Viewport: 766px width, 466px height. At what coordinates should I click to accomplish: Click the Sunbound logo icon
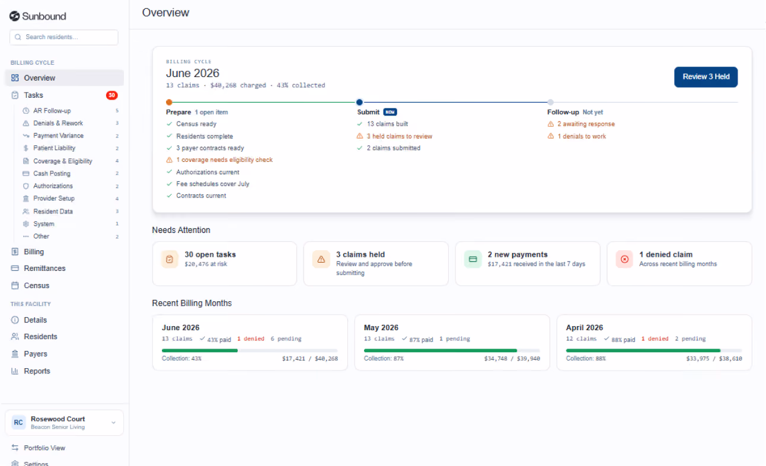[x=15, y=16]
